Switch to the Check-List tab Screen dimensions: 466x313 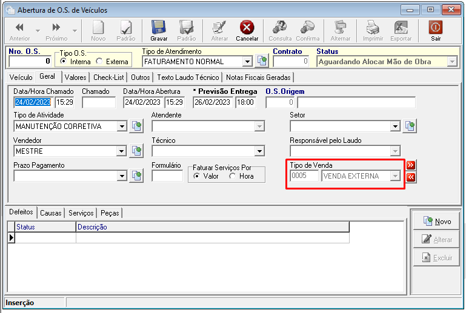pos(108,77)
